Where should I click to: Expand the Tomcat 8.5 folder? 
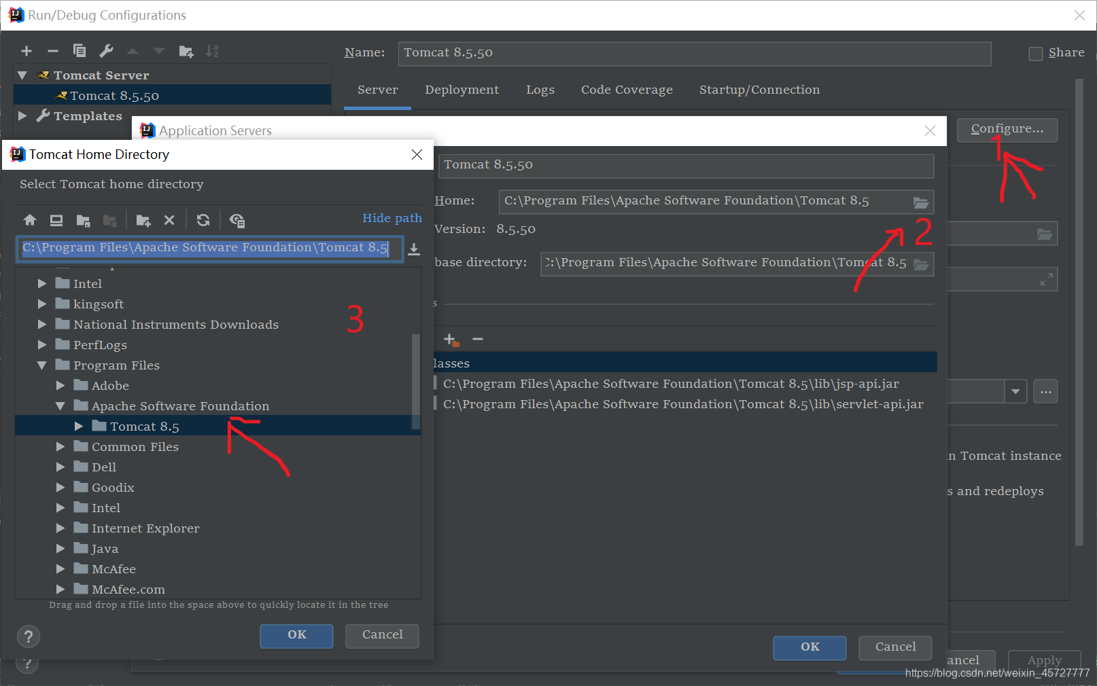tap(79, 426)
